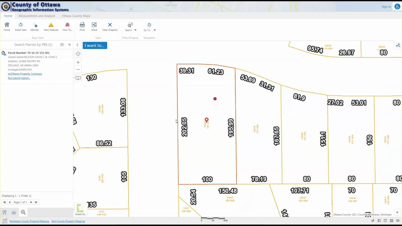Share on LinkedIn via footer icon
Screen dimensions: 402x226
385,221
